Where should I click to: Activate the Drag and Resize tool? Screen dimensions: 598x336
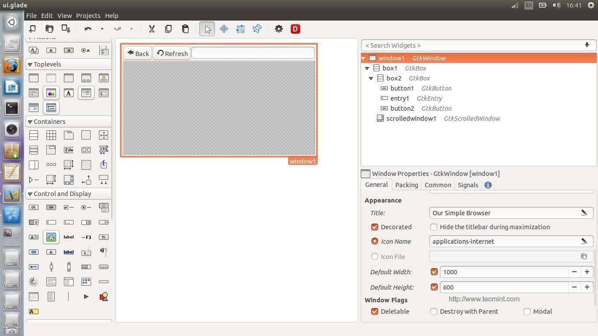click(x=224, y=29)
